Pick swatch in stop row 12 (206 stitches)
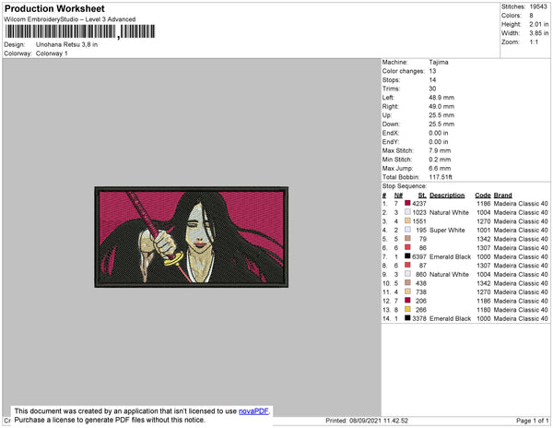The width and height of the screenshot is (553, 428). [x=407, y=300]
